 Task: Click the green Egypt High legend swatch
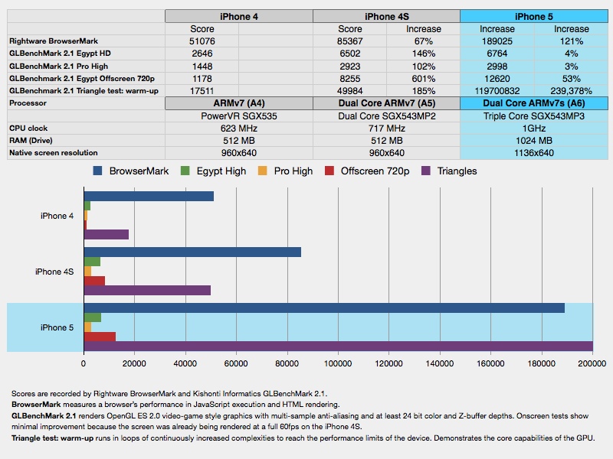(x=185, y=171)
